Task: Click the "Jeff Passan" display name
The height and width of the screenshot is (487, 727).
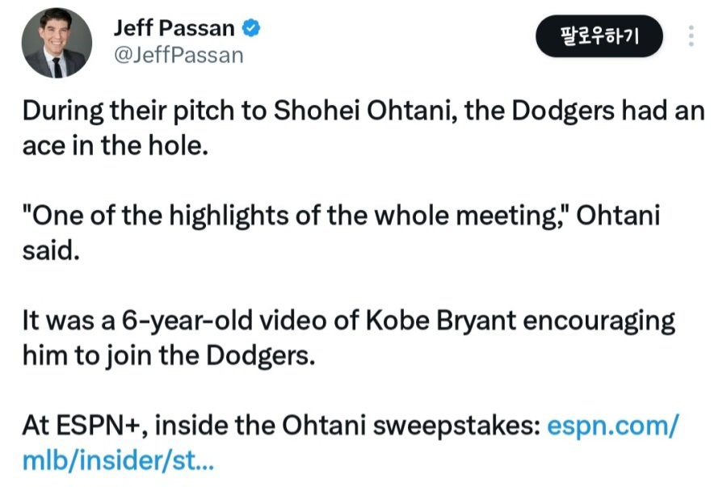Action: click(x=174, y=28)
